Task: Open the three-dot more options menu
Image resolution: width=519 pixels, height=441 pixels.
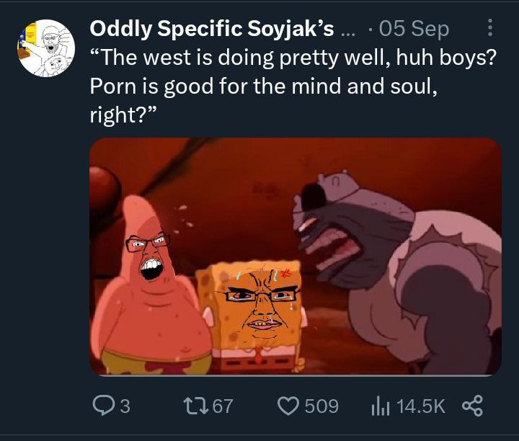Action: point(490,29)
